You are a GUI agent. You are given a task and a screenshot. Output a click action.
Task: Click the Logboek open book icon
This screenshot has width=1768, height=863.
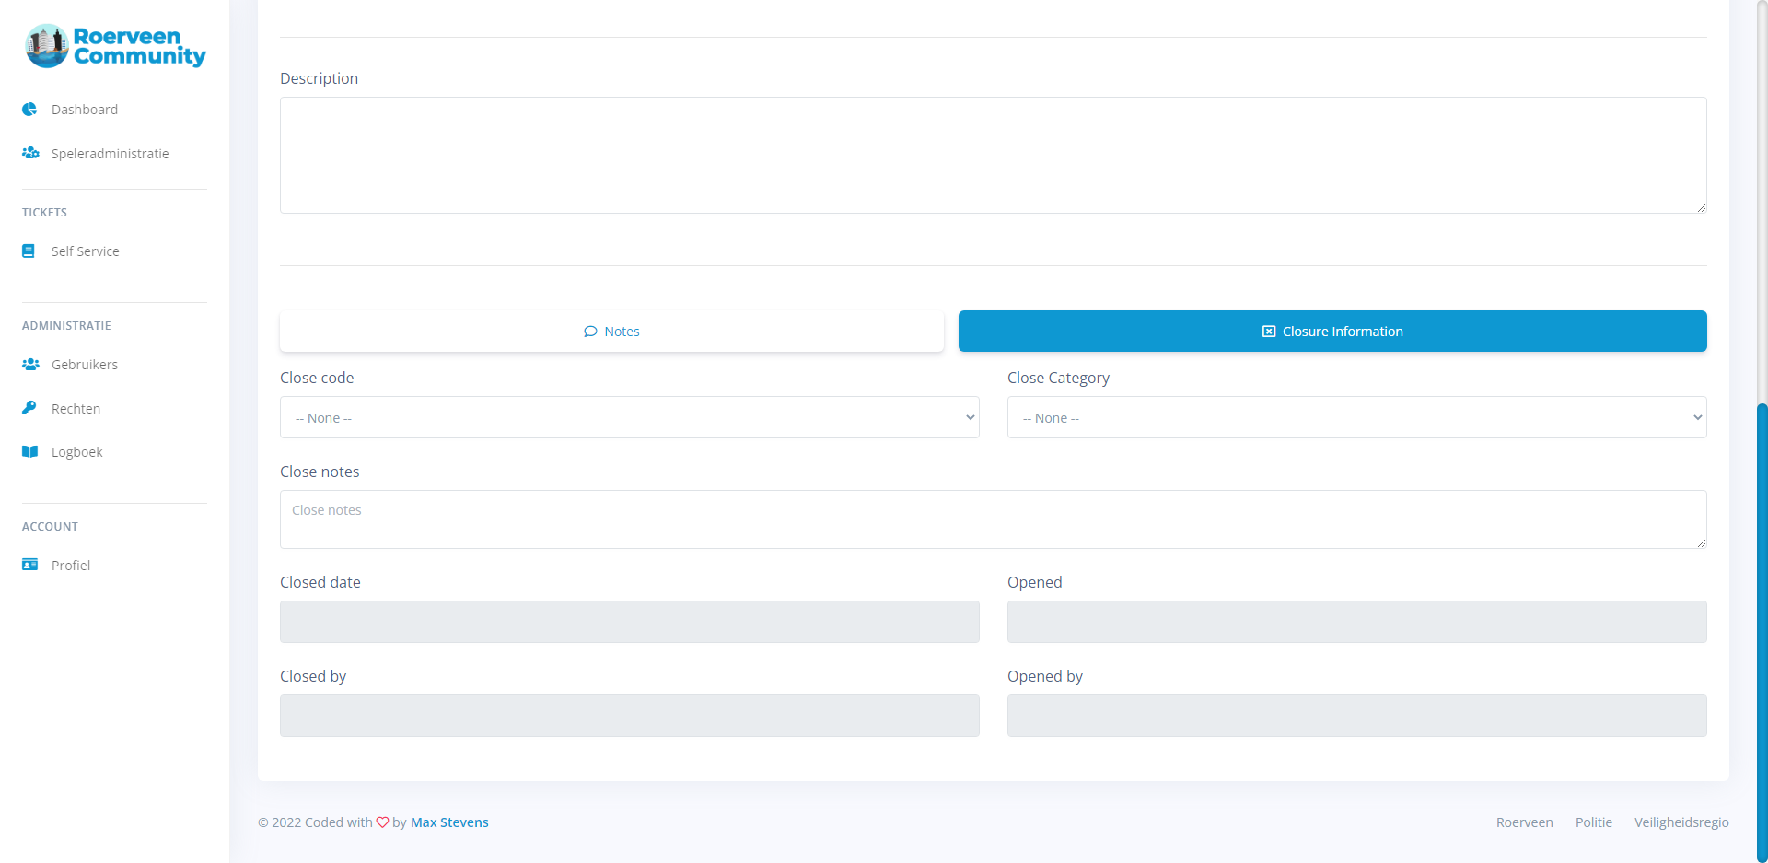point(30,452)
